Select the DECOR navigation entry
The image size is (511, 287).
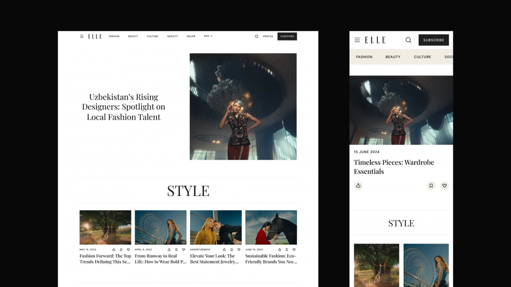point(191,36)
